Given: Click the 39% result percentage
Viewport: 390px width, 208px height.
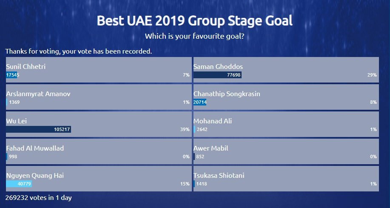Looking at the screenshot, I should tap(185, 129).
